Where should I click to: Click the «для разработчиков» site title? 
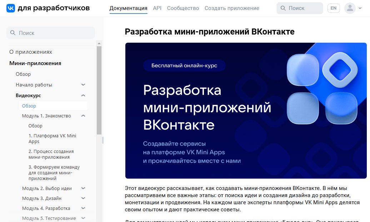tap(54, 8)
